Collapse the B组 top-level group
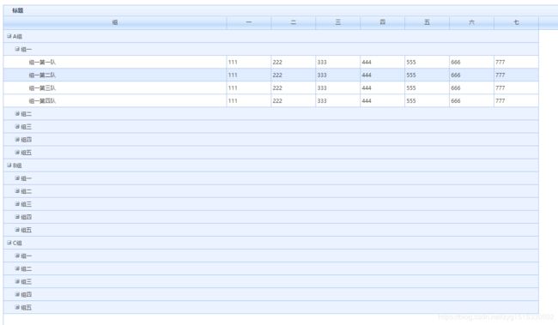Image resolution: width=558 pixels, height=325 pixels. [9, 166]
